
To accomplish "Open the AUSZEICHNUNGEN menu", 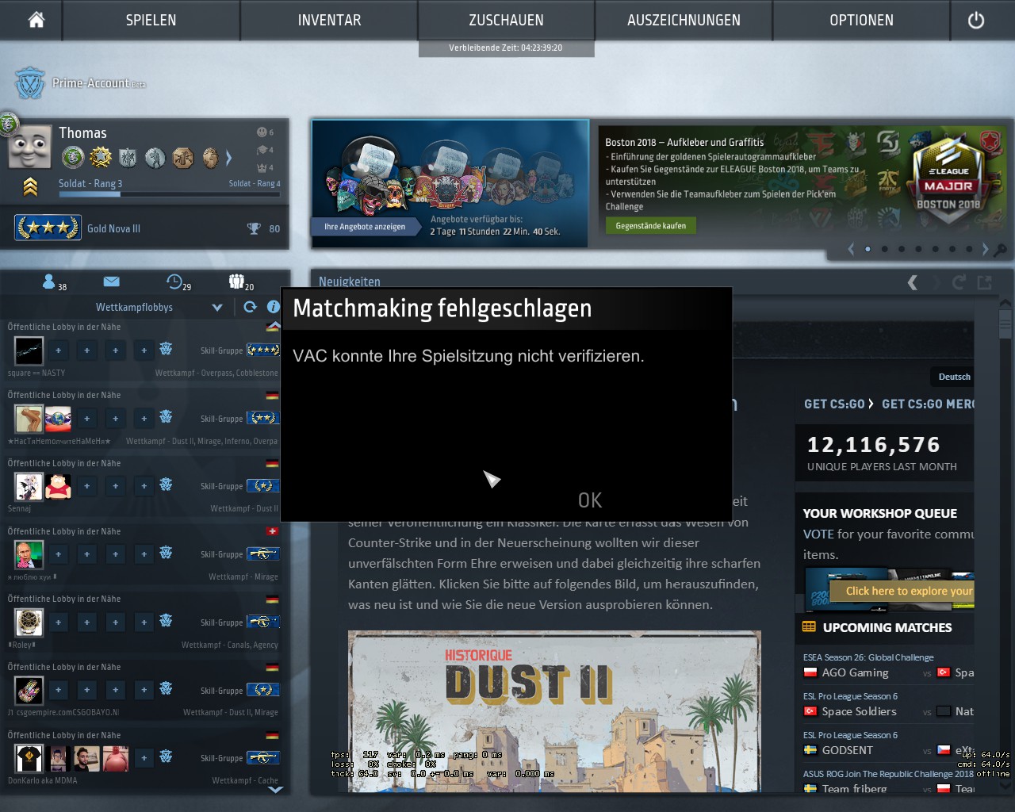I will click(x=684, y=20).
